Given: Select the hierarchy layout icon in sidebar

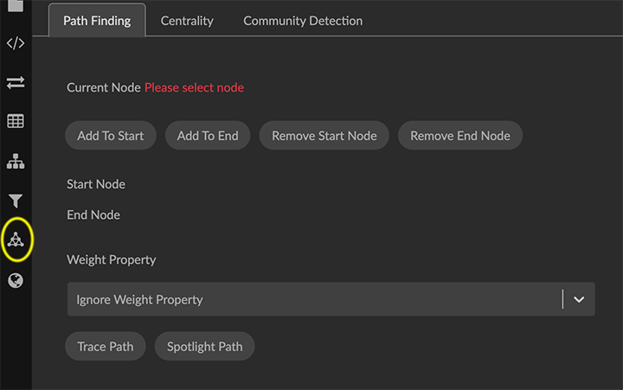Looking at the screenshot, I should click(x=16, y=161).
